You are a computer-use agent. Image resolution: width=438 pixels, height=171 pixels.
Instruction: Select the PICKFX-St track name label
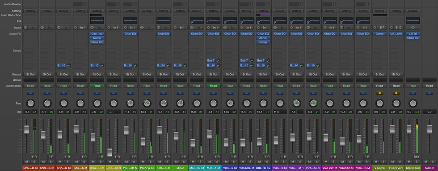147,168
